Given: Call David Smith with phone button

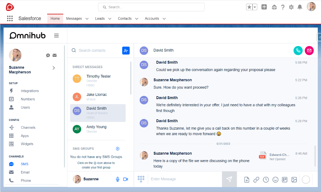Looking at the screenshot, I should coord(298,50).
